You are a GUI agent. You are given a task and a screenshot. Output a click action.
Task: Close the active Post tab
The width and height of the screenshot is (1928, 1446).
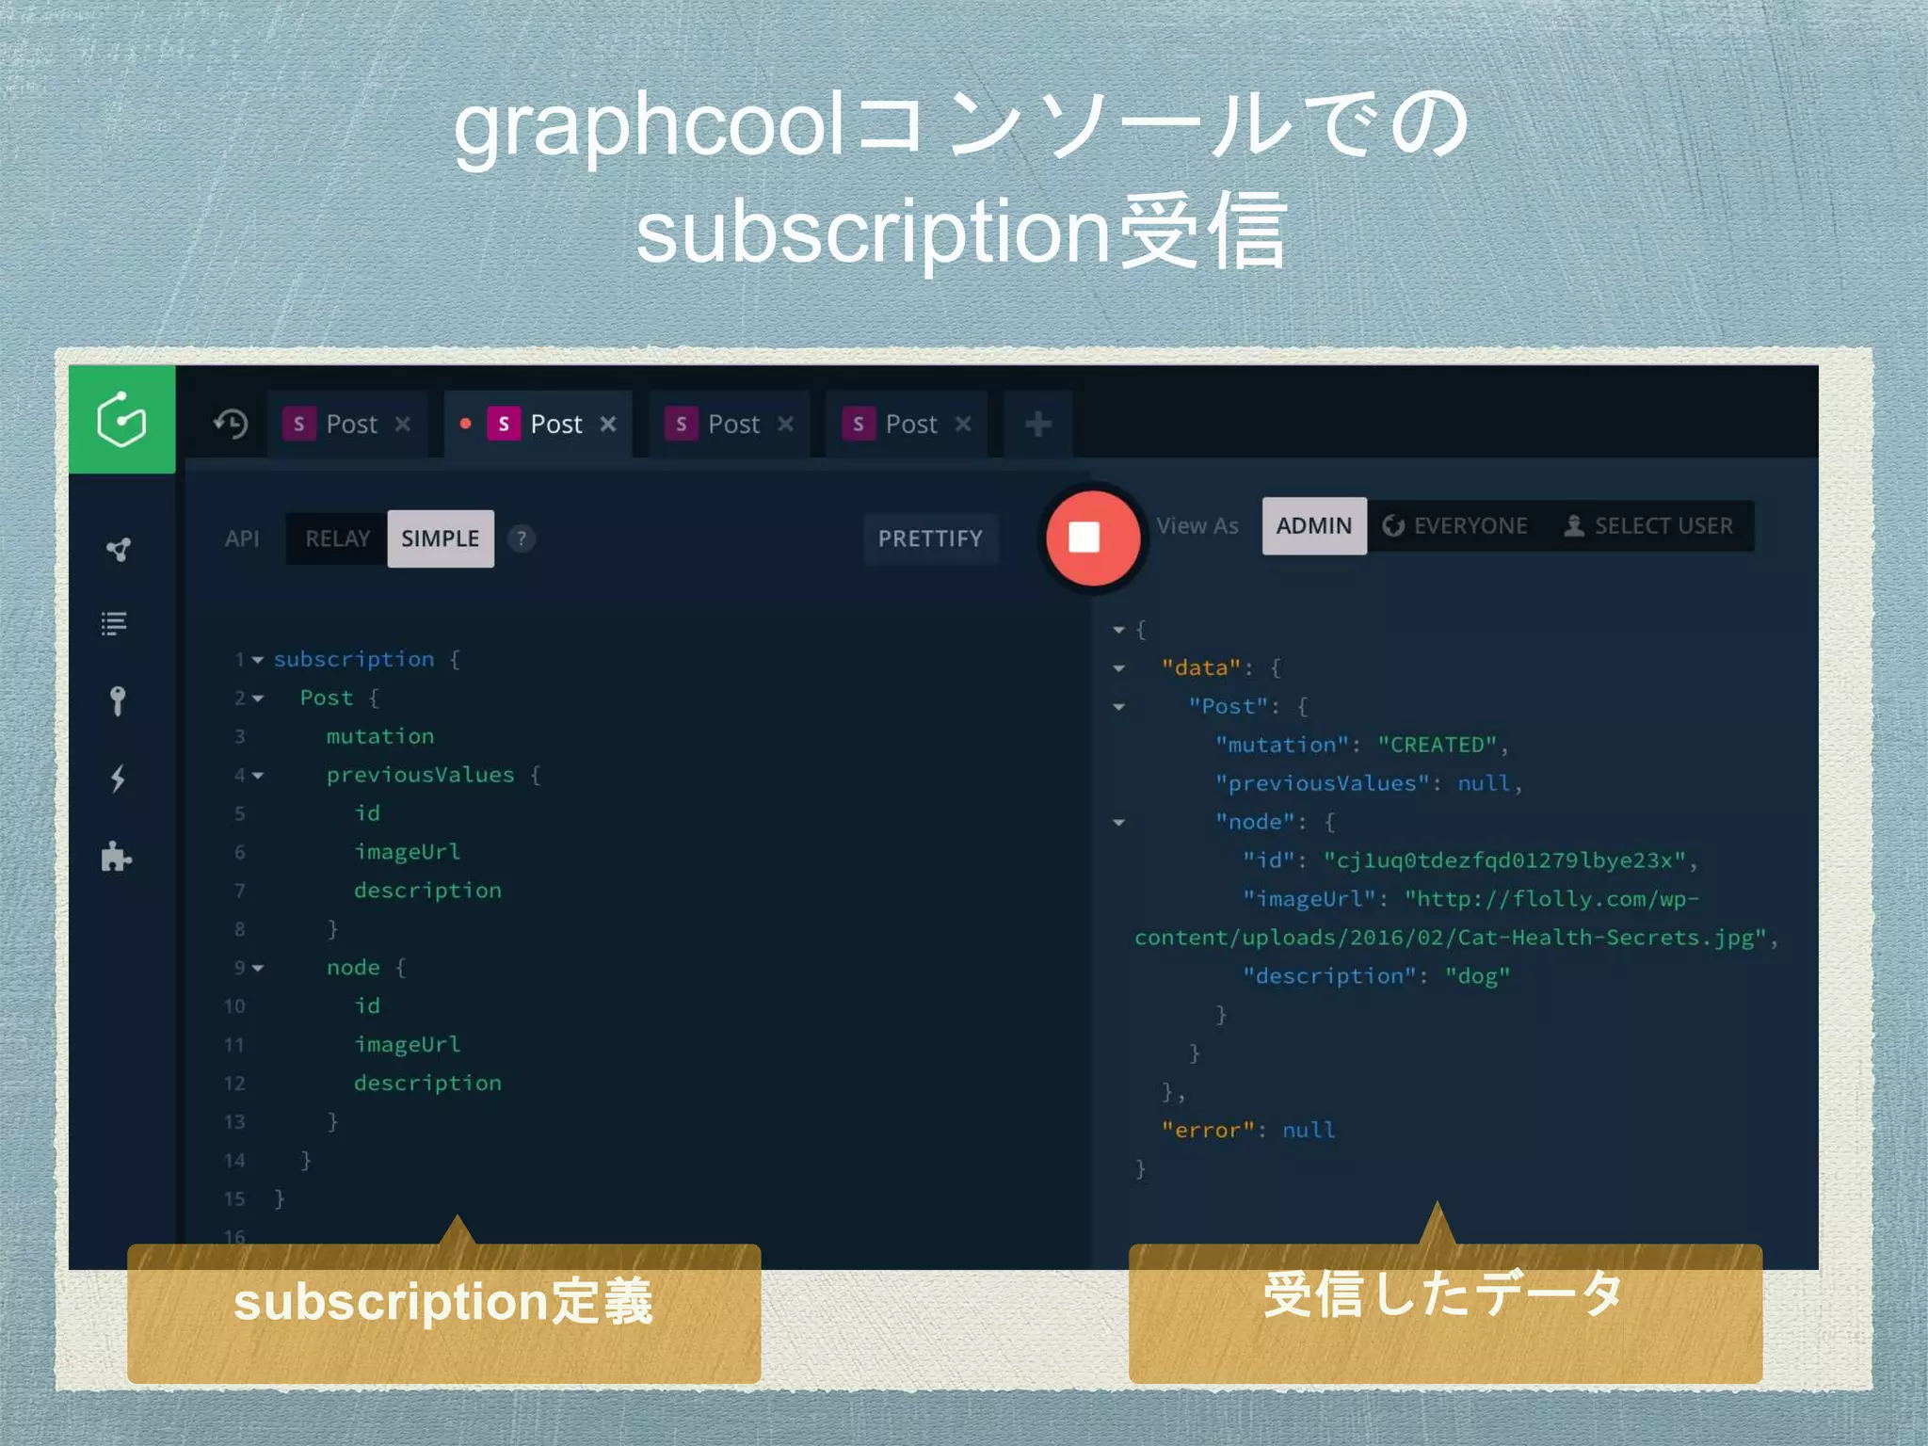pos(608,424)
